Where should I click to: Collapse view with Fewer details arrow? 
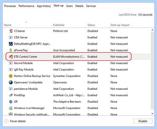tap(6, 121)
